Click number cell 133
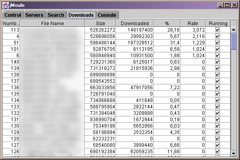 coord(11,107)
